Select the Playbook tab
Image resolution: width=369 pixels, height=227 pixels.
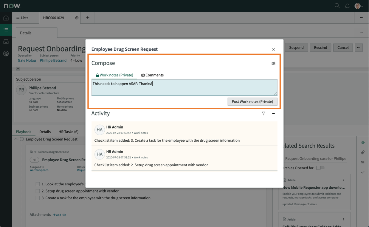(24, 131)
